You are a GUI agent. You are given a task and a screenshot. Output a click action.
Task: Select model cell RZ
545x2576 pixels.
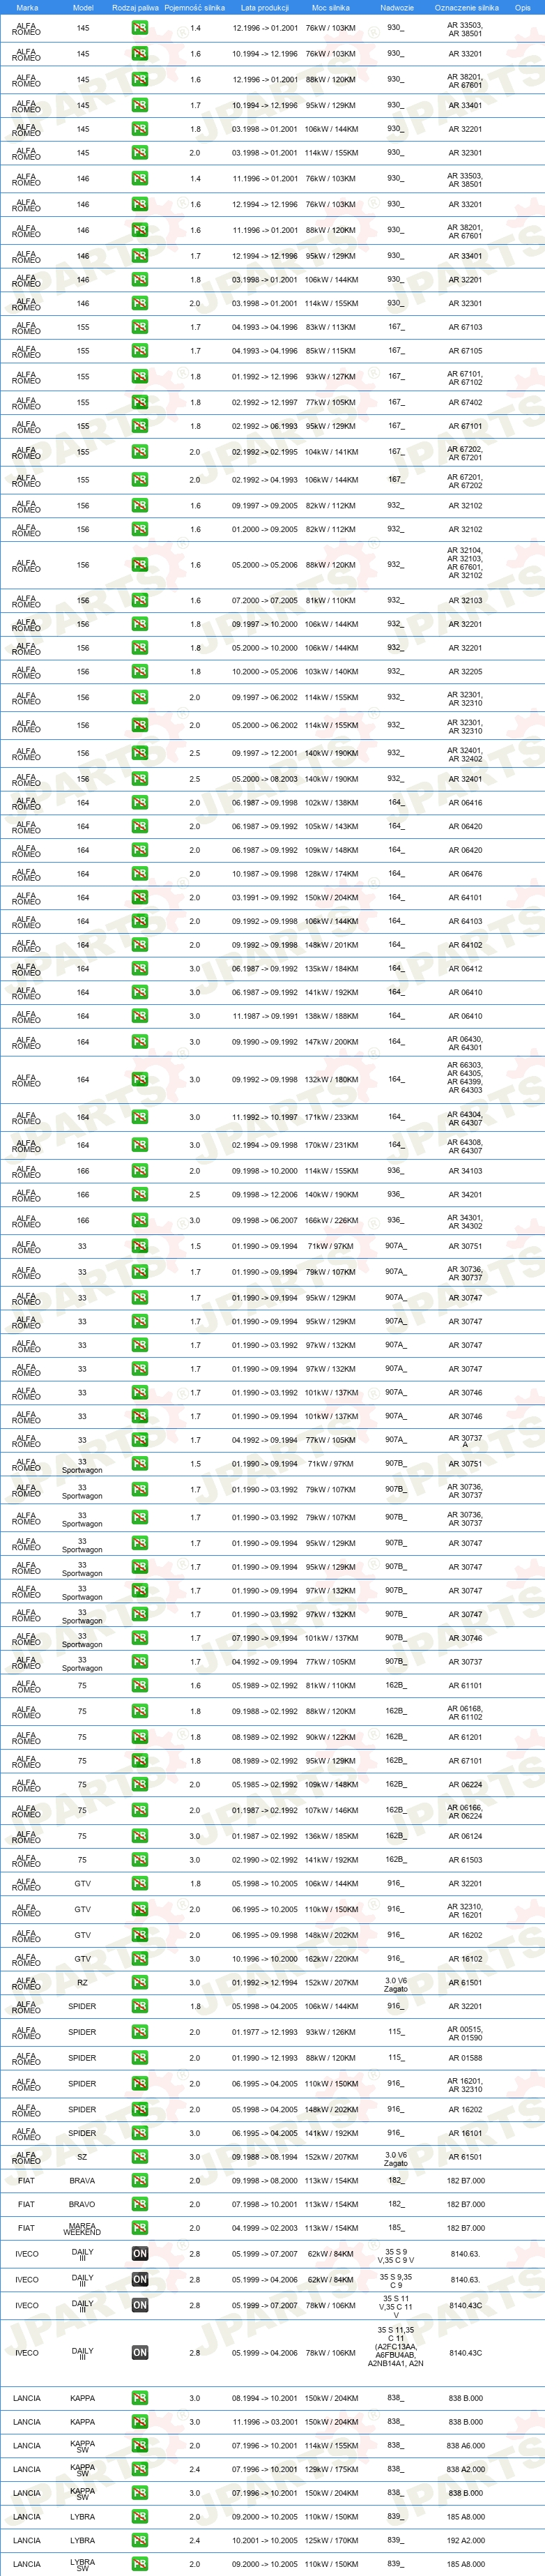pos(82,1982)
